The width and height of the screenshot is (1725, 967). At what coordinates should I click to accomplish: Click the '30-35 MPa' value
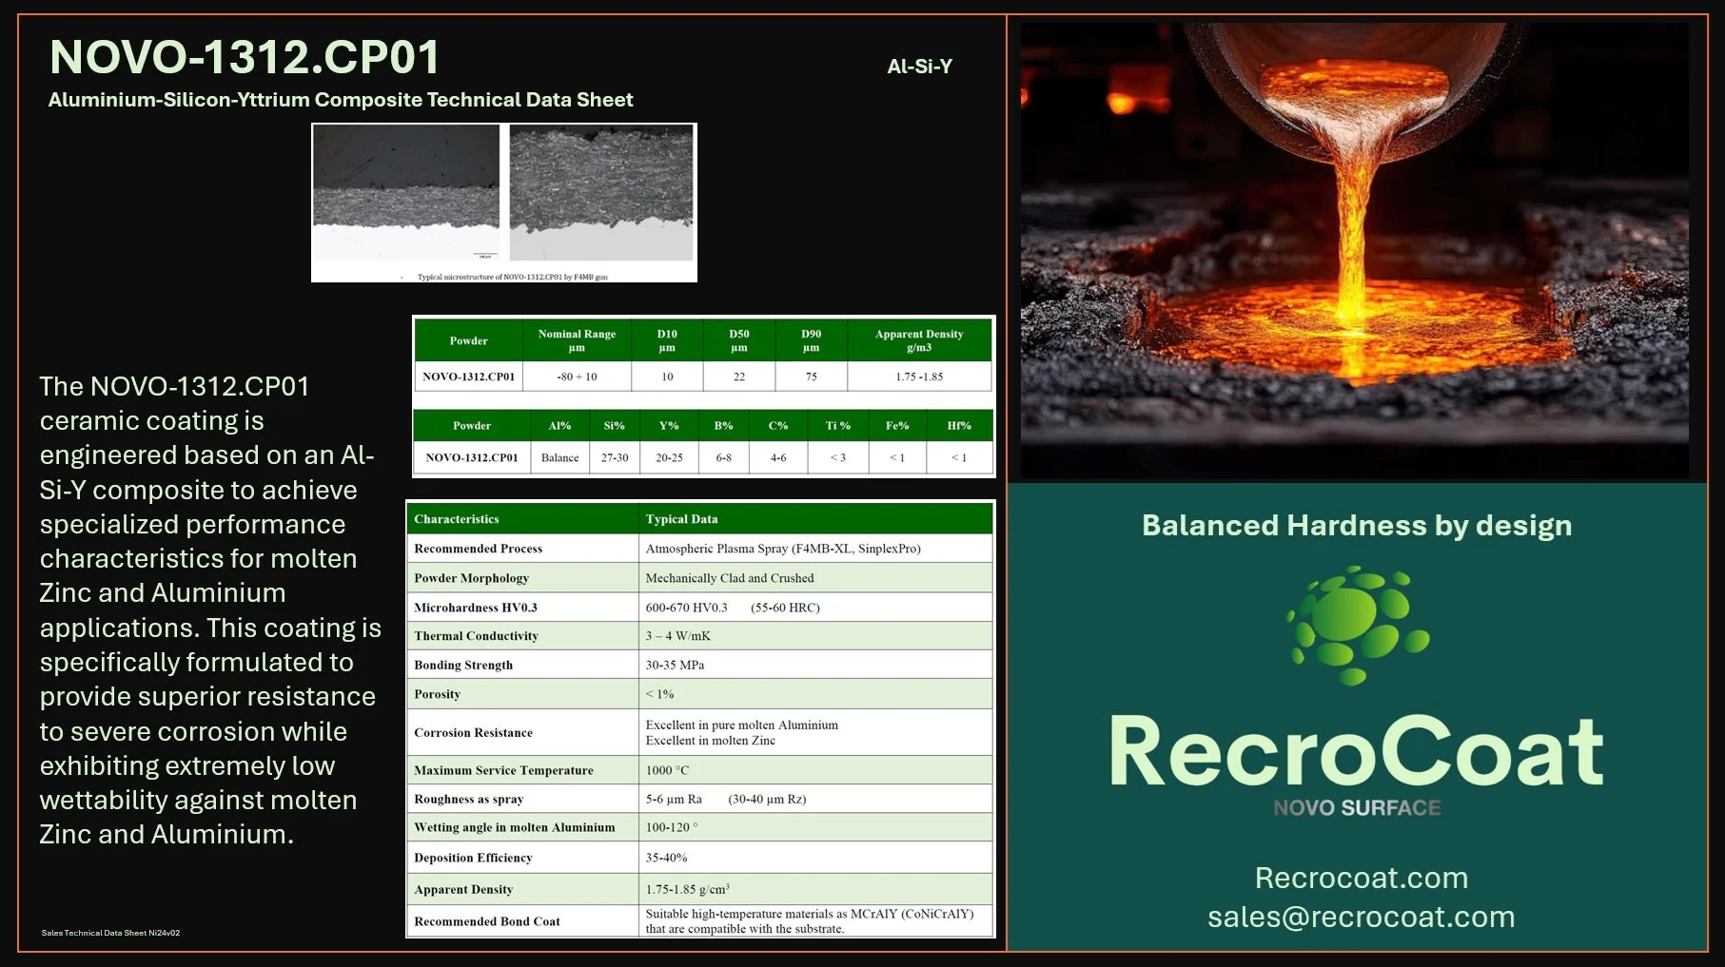[x=675, y=665]
